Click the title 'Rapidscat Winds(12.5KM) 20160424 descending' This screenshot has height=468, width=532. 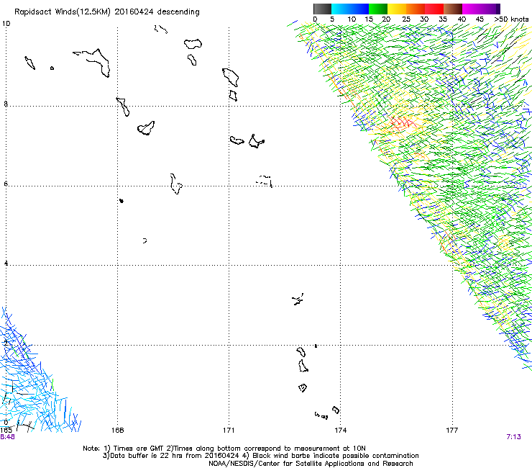coord(107,12)
